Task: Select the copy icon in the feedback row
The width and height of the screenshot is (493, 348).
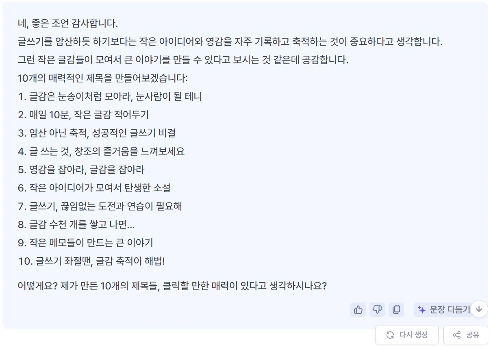Action: click(396, 309)
